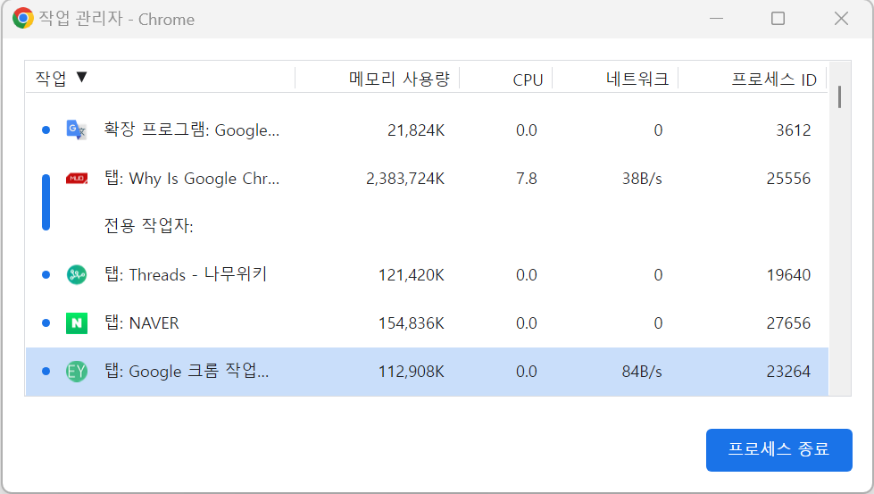Select the 탭: Threads - 나무위키 row
Viewport: 874px width, 494px height.
click(x=427, y=275)
